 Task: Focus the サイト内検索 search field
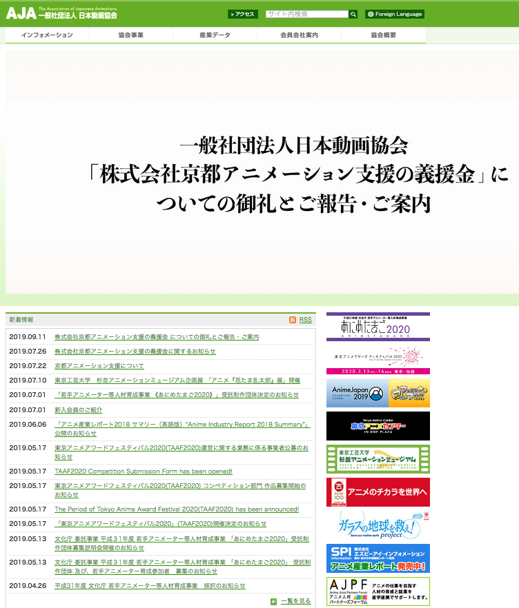pyautogui.click(x=307, y=14)
